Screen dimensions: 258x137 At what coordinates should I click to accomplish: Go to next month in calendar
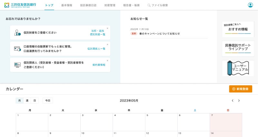[x=239, y=100]
